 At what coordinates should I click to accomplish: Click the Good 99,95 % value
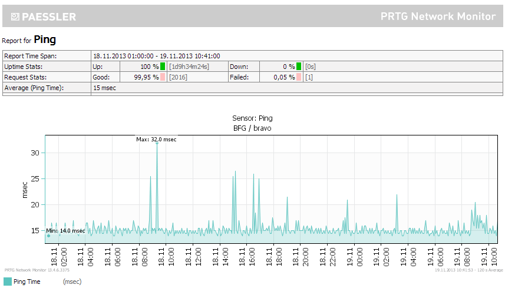(146, 77)
